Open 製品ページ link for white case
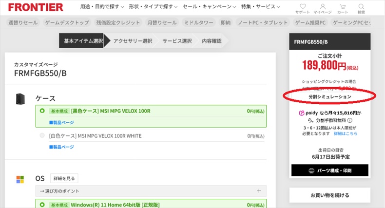The height and width of the screenshot is (208, 385). [61, 147]
